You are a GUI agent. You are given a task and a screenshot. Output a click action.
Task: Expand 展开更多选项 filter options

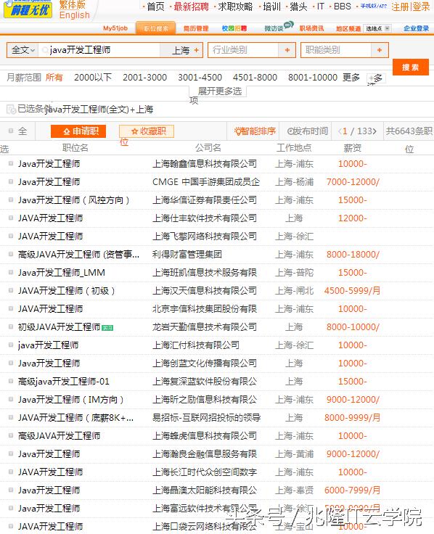tap(218, 91)
